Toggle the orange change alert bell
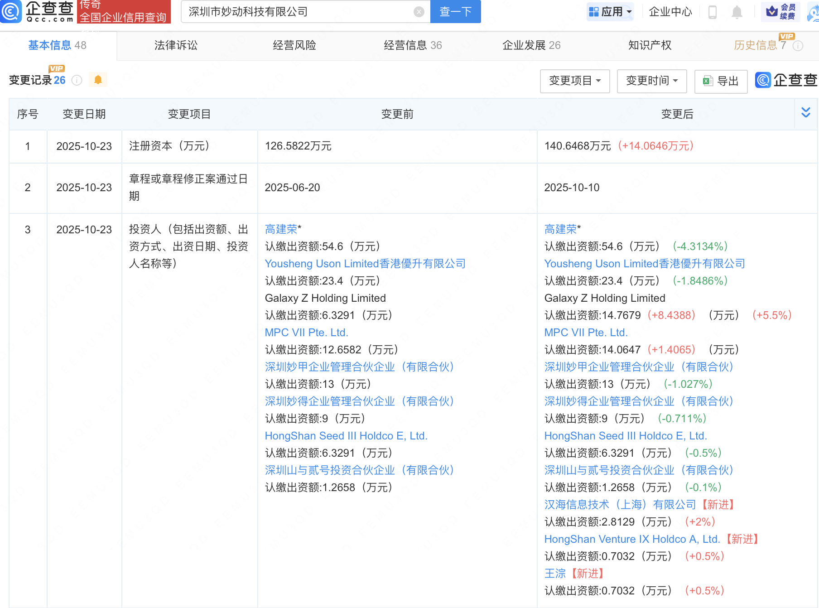This screenshot has width=819, height=608. (98, 80)
